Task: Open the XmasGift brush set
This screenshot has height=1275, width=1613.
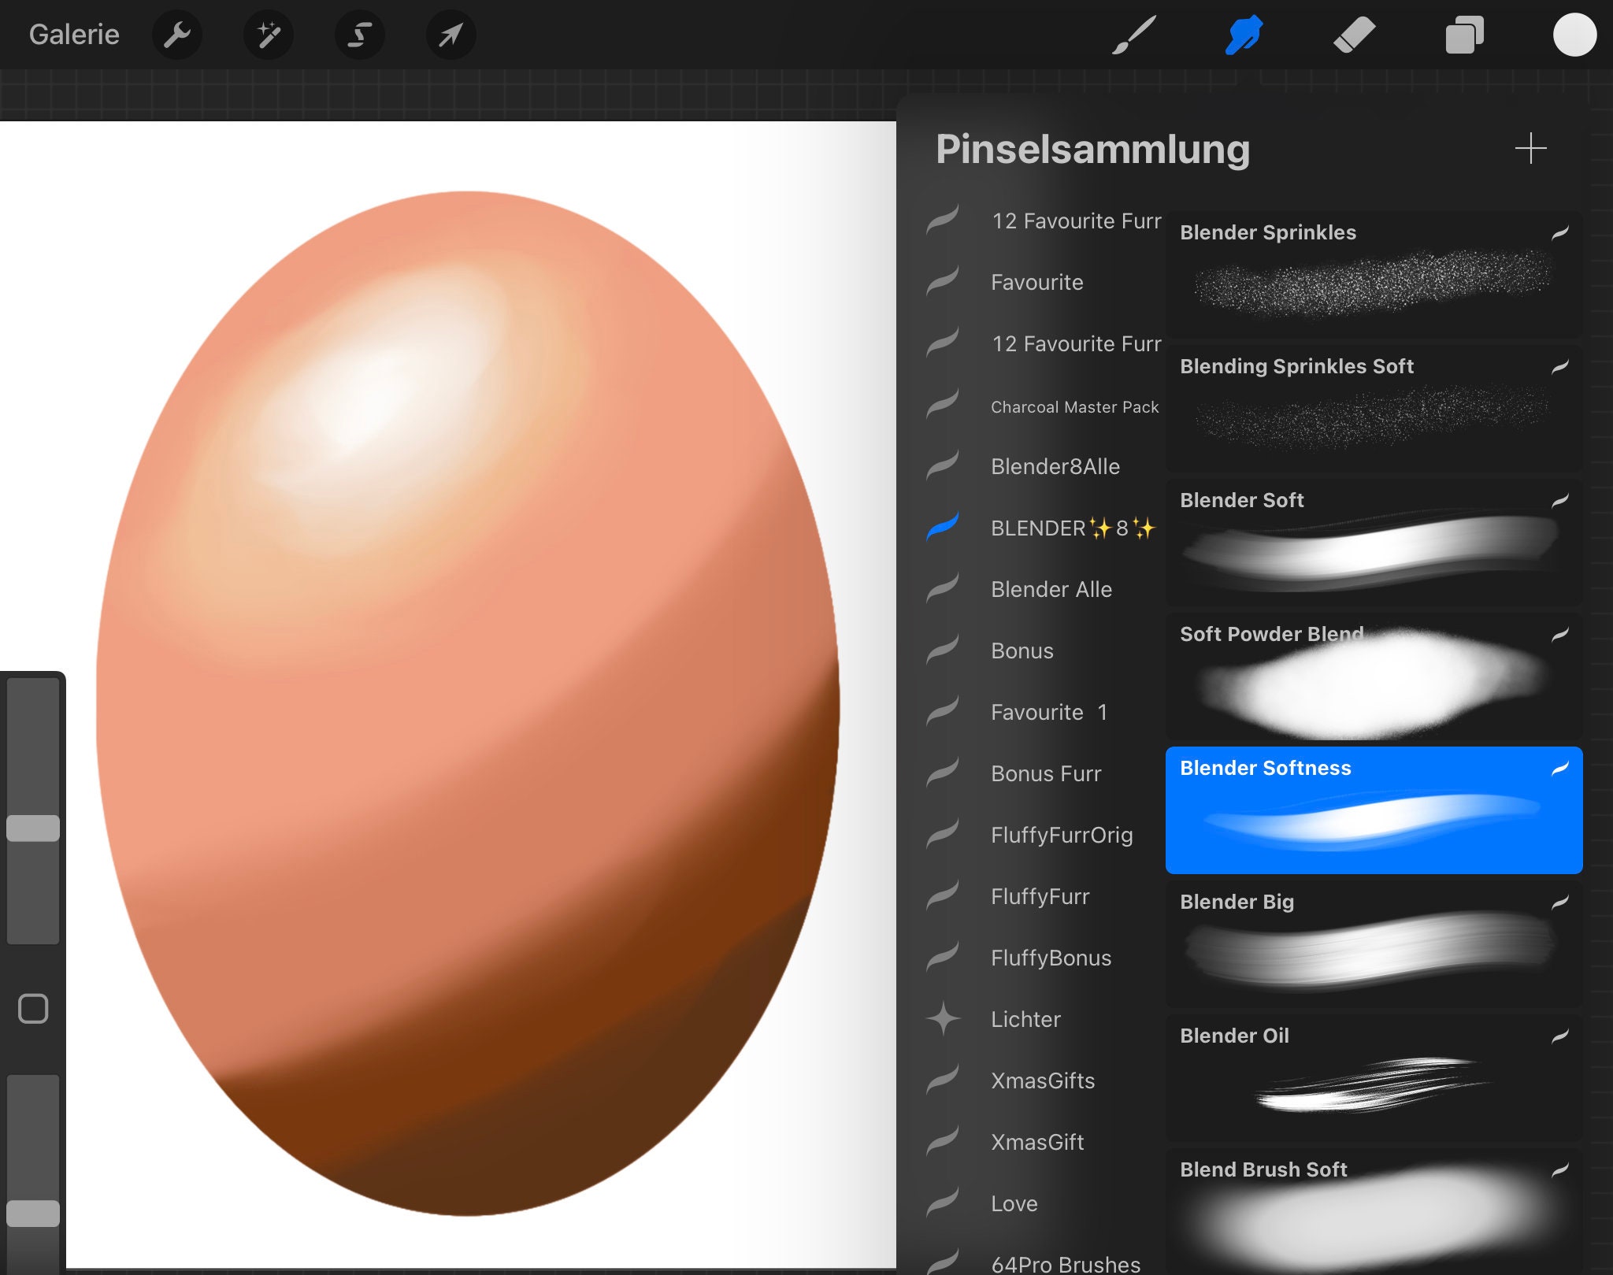Action: (1040, 1142)
